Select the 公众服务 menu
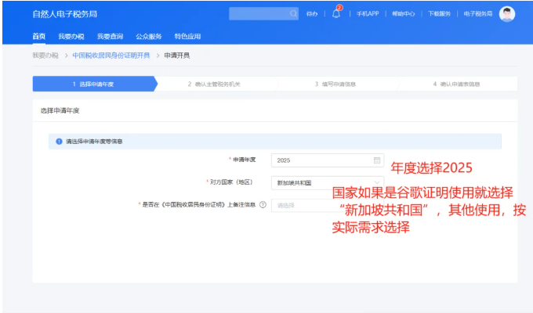 pos(149,36)
